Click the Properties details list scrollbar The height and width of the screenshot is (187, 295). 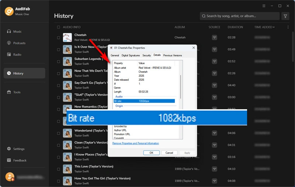tap(181, 87)
